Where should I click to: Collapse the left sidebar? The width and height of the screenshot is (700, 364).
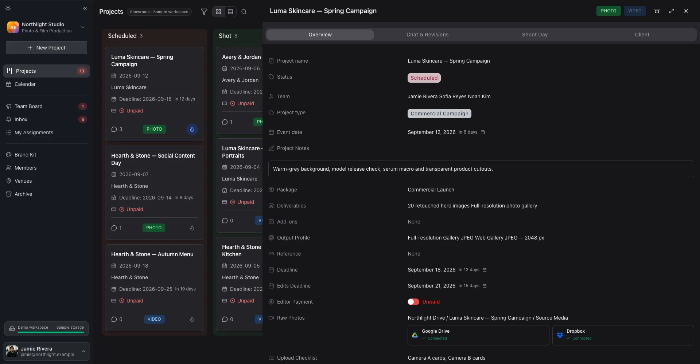pyautogui.click(x=85, y=8)
